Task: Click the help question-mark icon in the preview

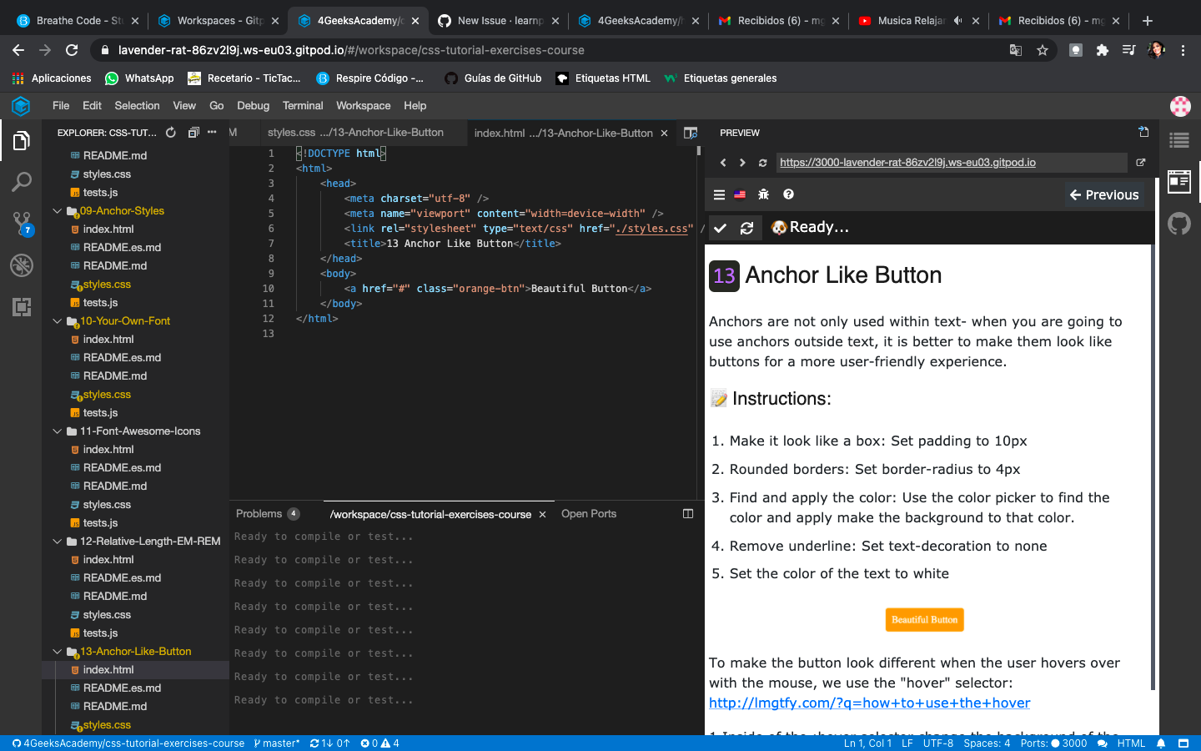Action: pos(787,194)
